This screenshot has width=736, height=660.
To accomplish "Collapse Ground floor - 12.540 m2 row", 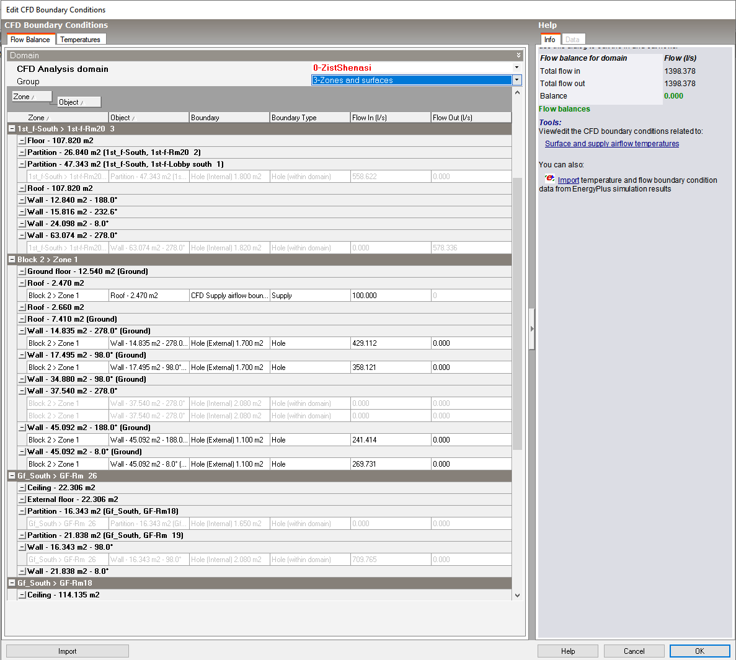I will [x=22, y=271].
